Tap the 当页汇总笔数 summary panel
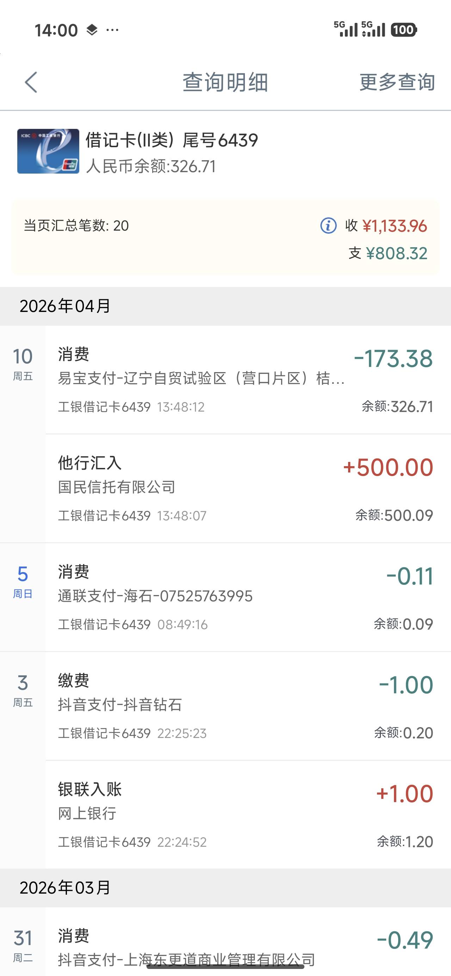Image resolution: width=451 pixels, height=976 pixels. 225,238
